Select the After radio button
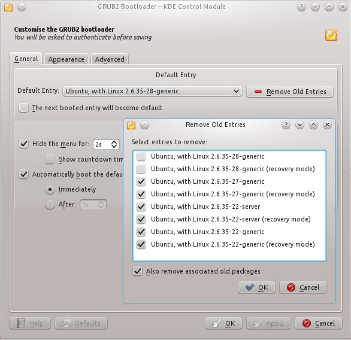This screenshot has width=351, height=340. coord(50,205)
